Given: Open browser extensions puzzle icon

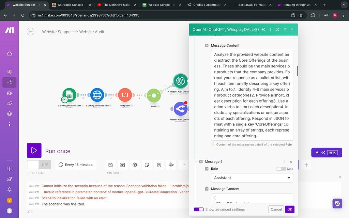Looking at the screenshot, I should point(313,15).
